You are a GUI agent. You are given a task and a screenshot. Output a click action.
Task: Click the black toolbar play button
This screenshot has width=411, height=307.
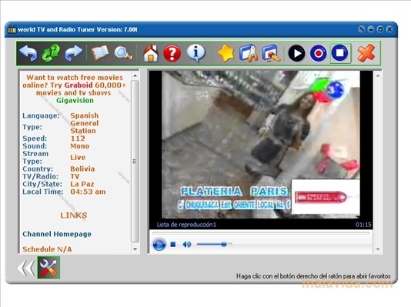(296, 53)
